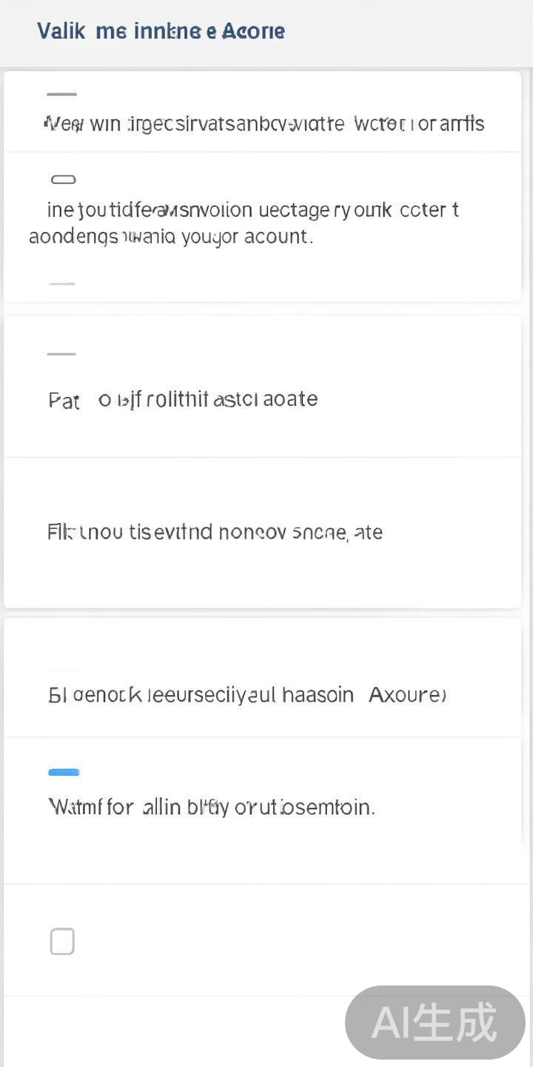Viewport: 533px width, 1067px height.
Task: Click the blank row right of the checkbox
Action: tap(296, 941)
